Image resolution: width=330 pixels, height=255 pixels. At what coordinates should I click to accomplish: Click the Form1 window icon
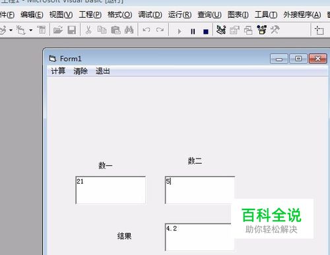click(52, 59)
